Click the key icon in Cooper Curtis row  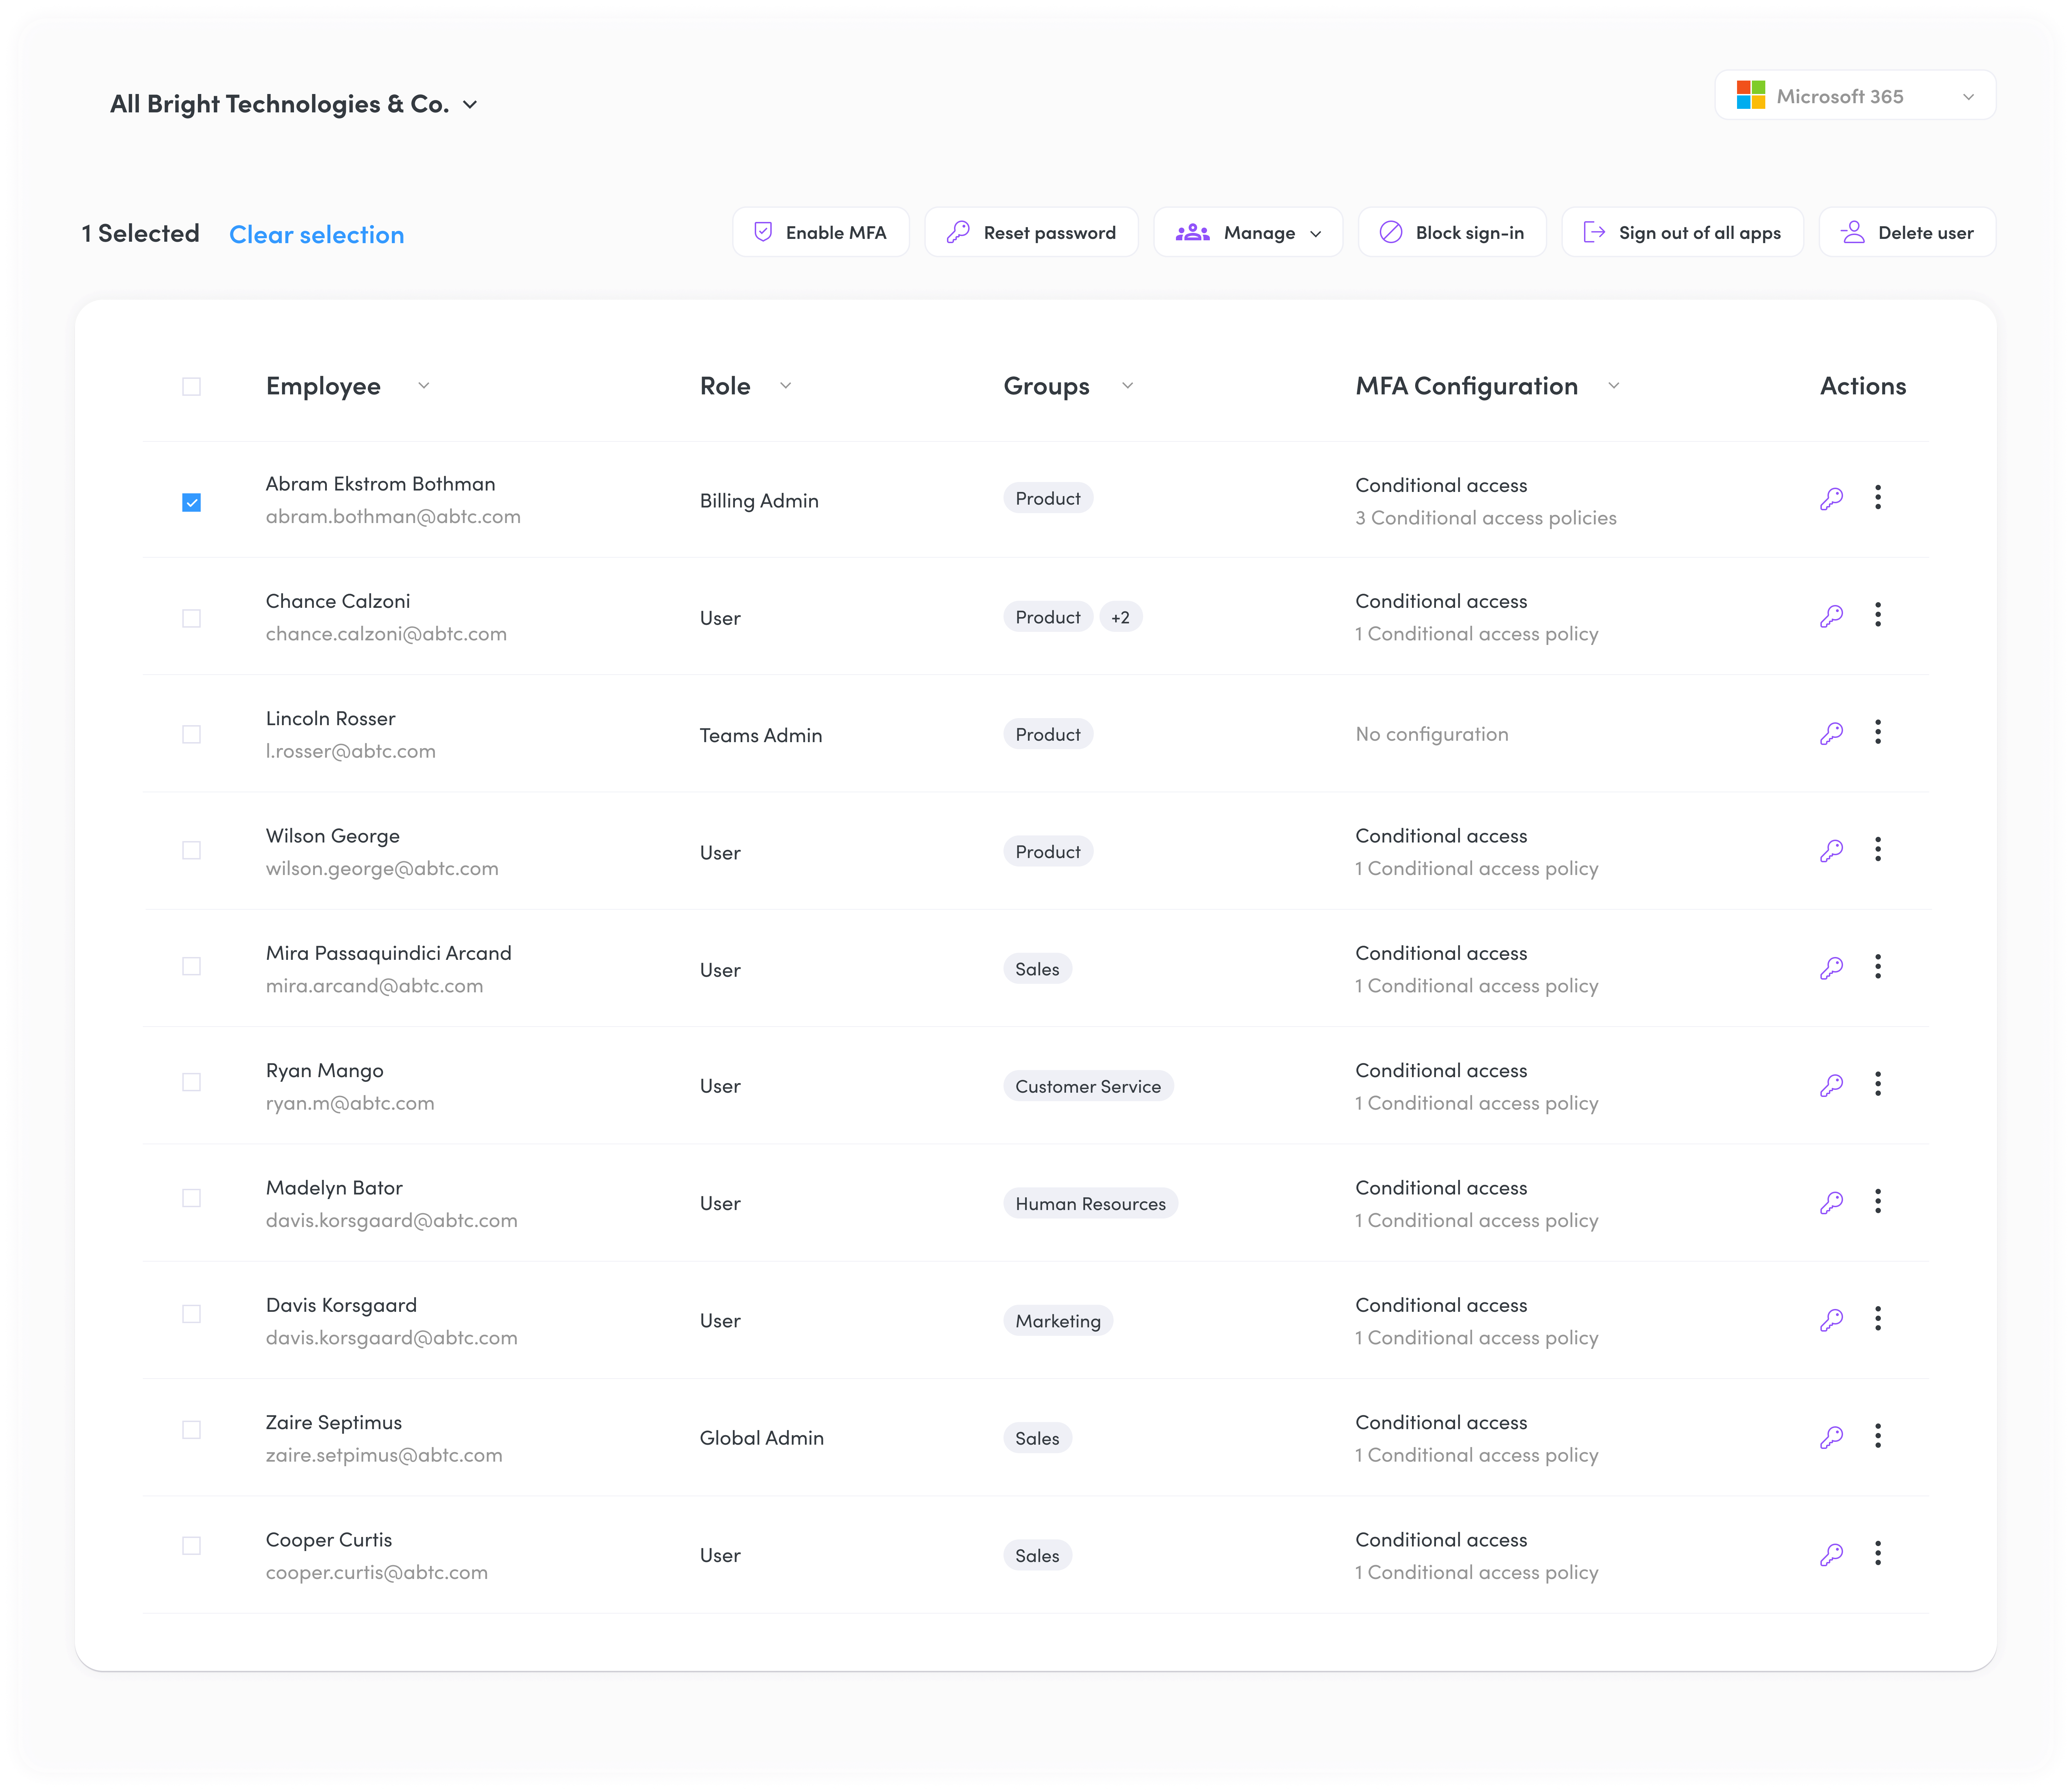point(1831,1555)
